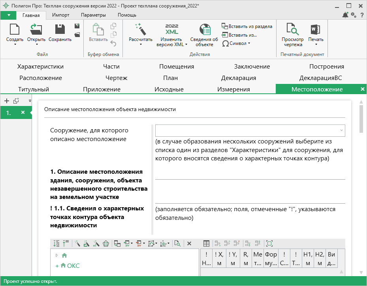Select the preview search icon on table toolbar
Viewport: 367px width, 286px height.
point(177,243)
